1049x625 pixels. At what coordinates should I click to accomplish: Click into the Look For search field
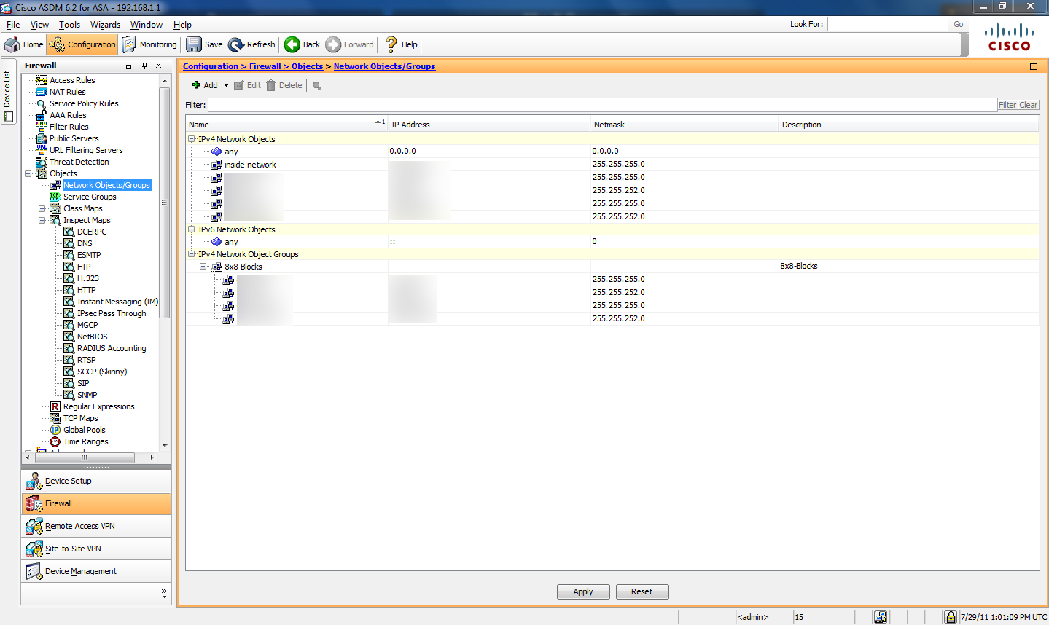[887, 24]
